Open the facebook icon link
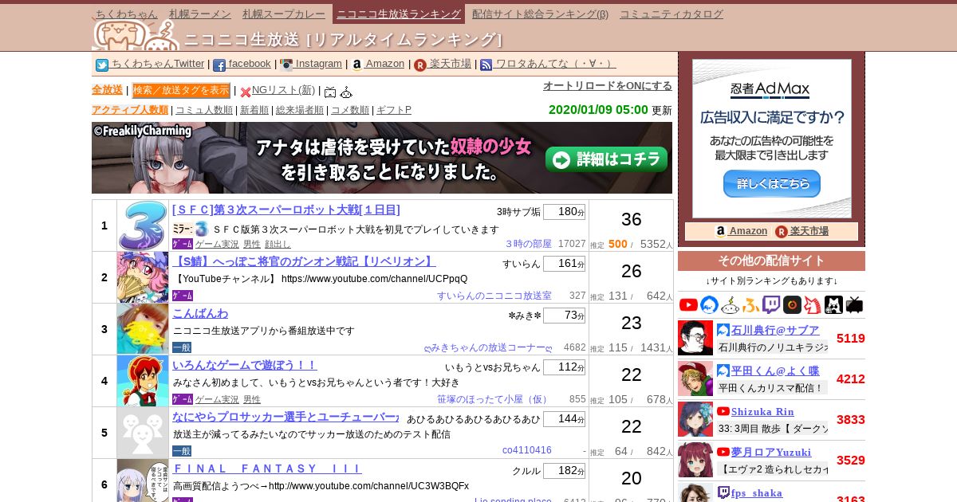 pos(219,65)
